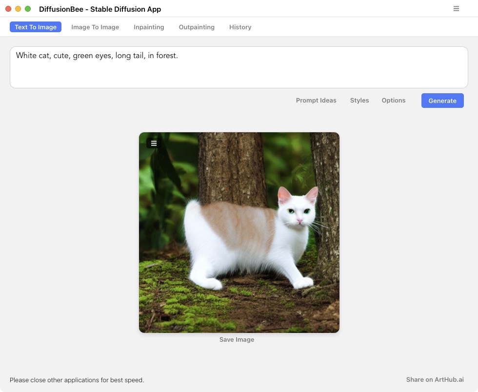Image resolution: width=478 pixels, height=392 pixels.
Task: Open the Styles selector
Action: 359,101
